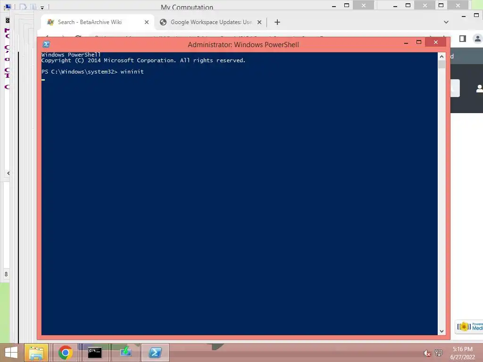This screenshot has width=483, height=362.
Task: Grab the PowerShell vertical scrollbar thumb
Action: pos(441,64)
